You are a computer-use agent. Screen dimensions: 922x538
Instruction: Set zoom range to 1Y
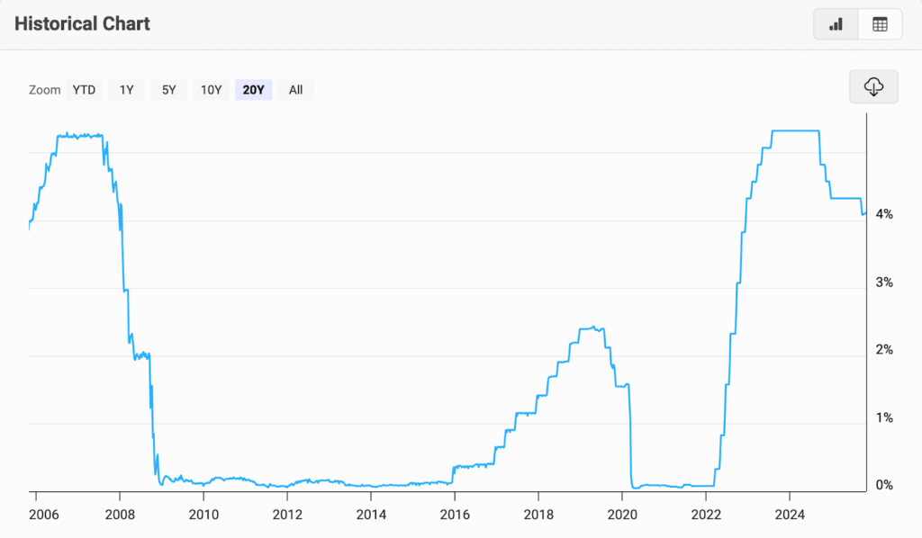point(127,89)
